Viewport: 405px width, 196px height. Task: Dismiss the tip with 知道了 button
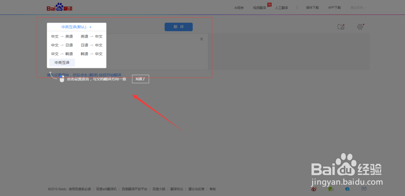click(x=141, y=79)
